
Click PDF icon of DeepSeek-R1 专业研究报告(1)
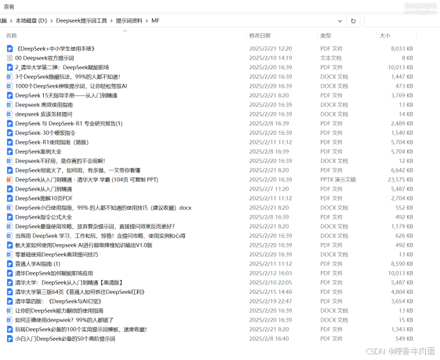point(10,123)
